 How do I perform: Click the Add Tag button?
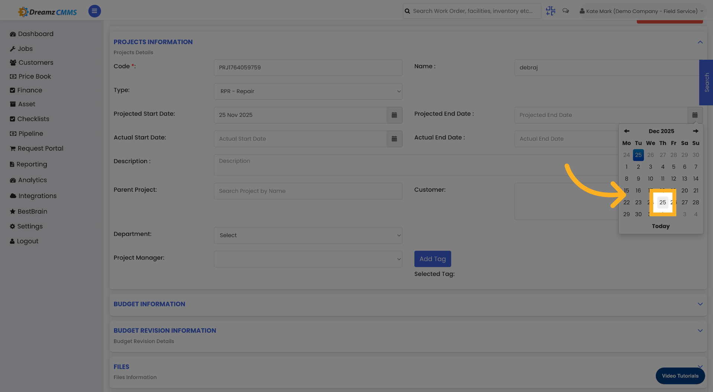tap(433, 259)
